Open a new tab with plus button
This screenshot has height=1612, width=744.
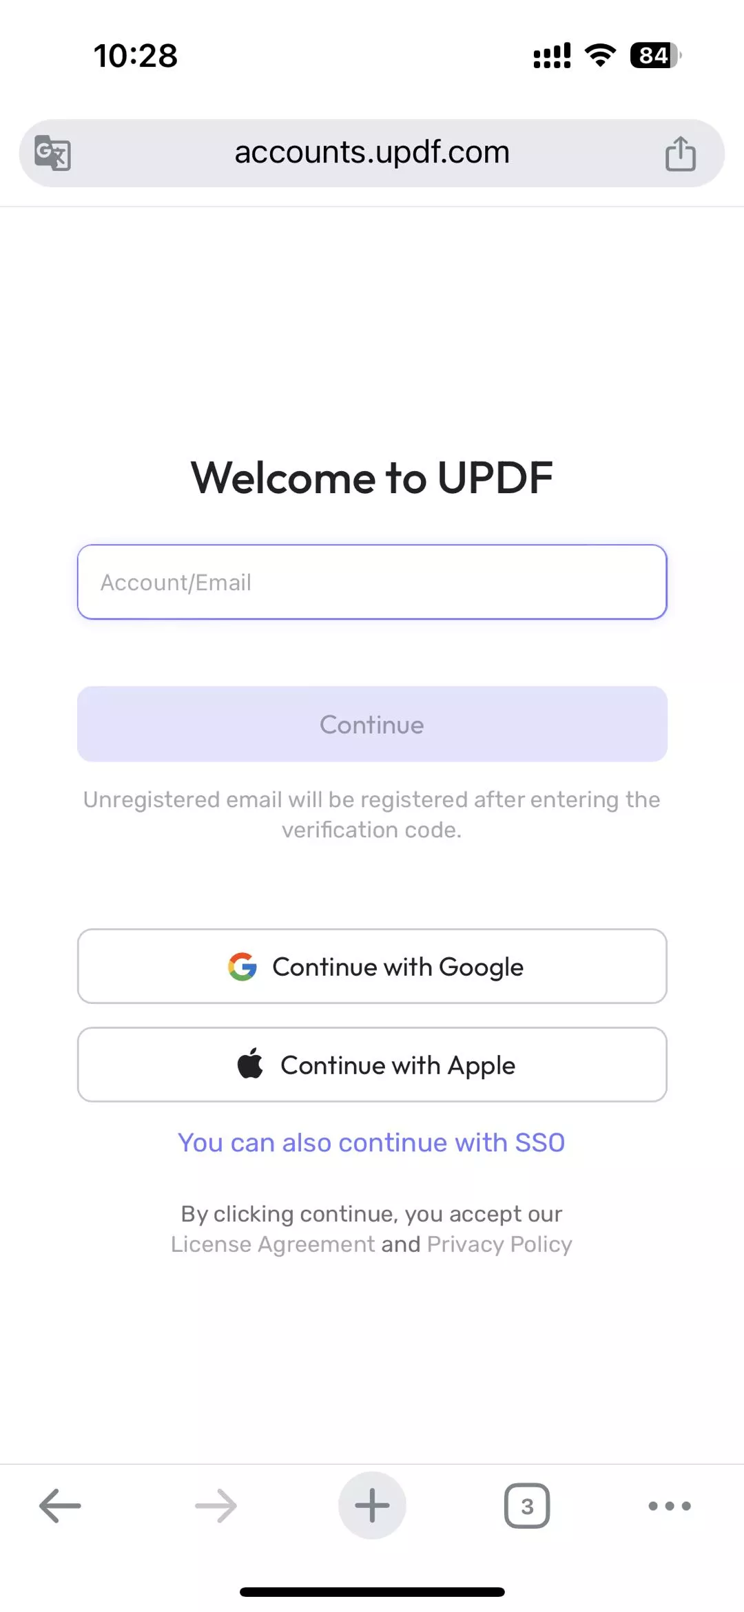click(372, 1505)
